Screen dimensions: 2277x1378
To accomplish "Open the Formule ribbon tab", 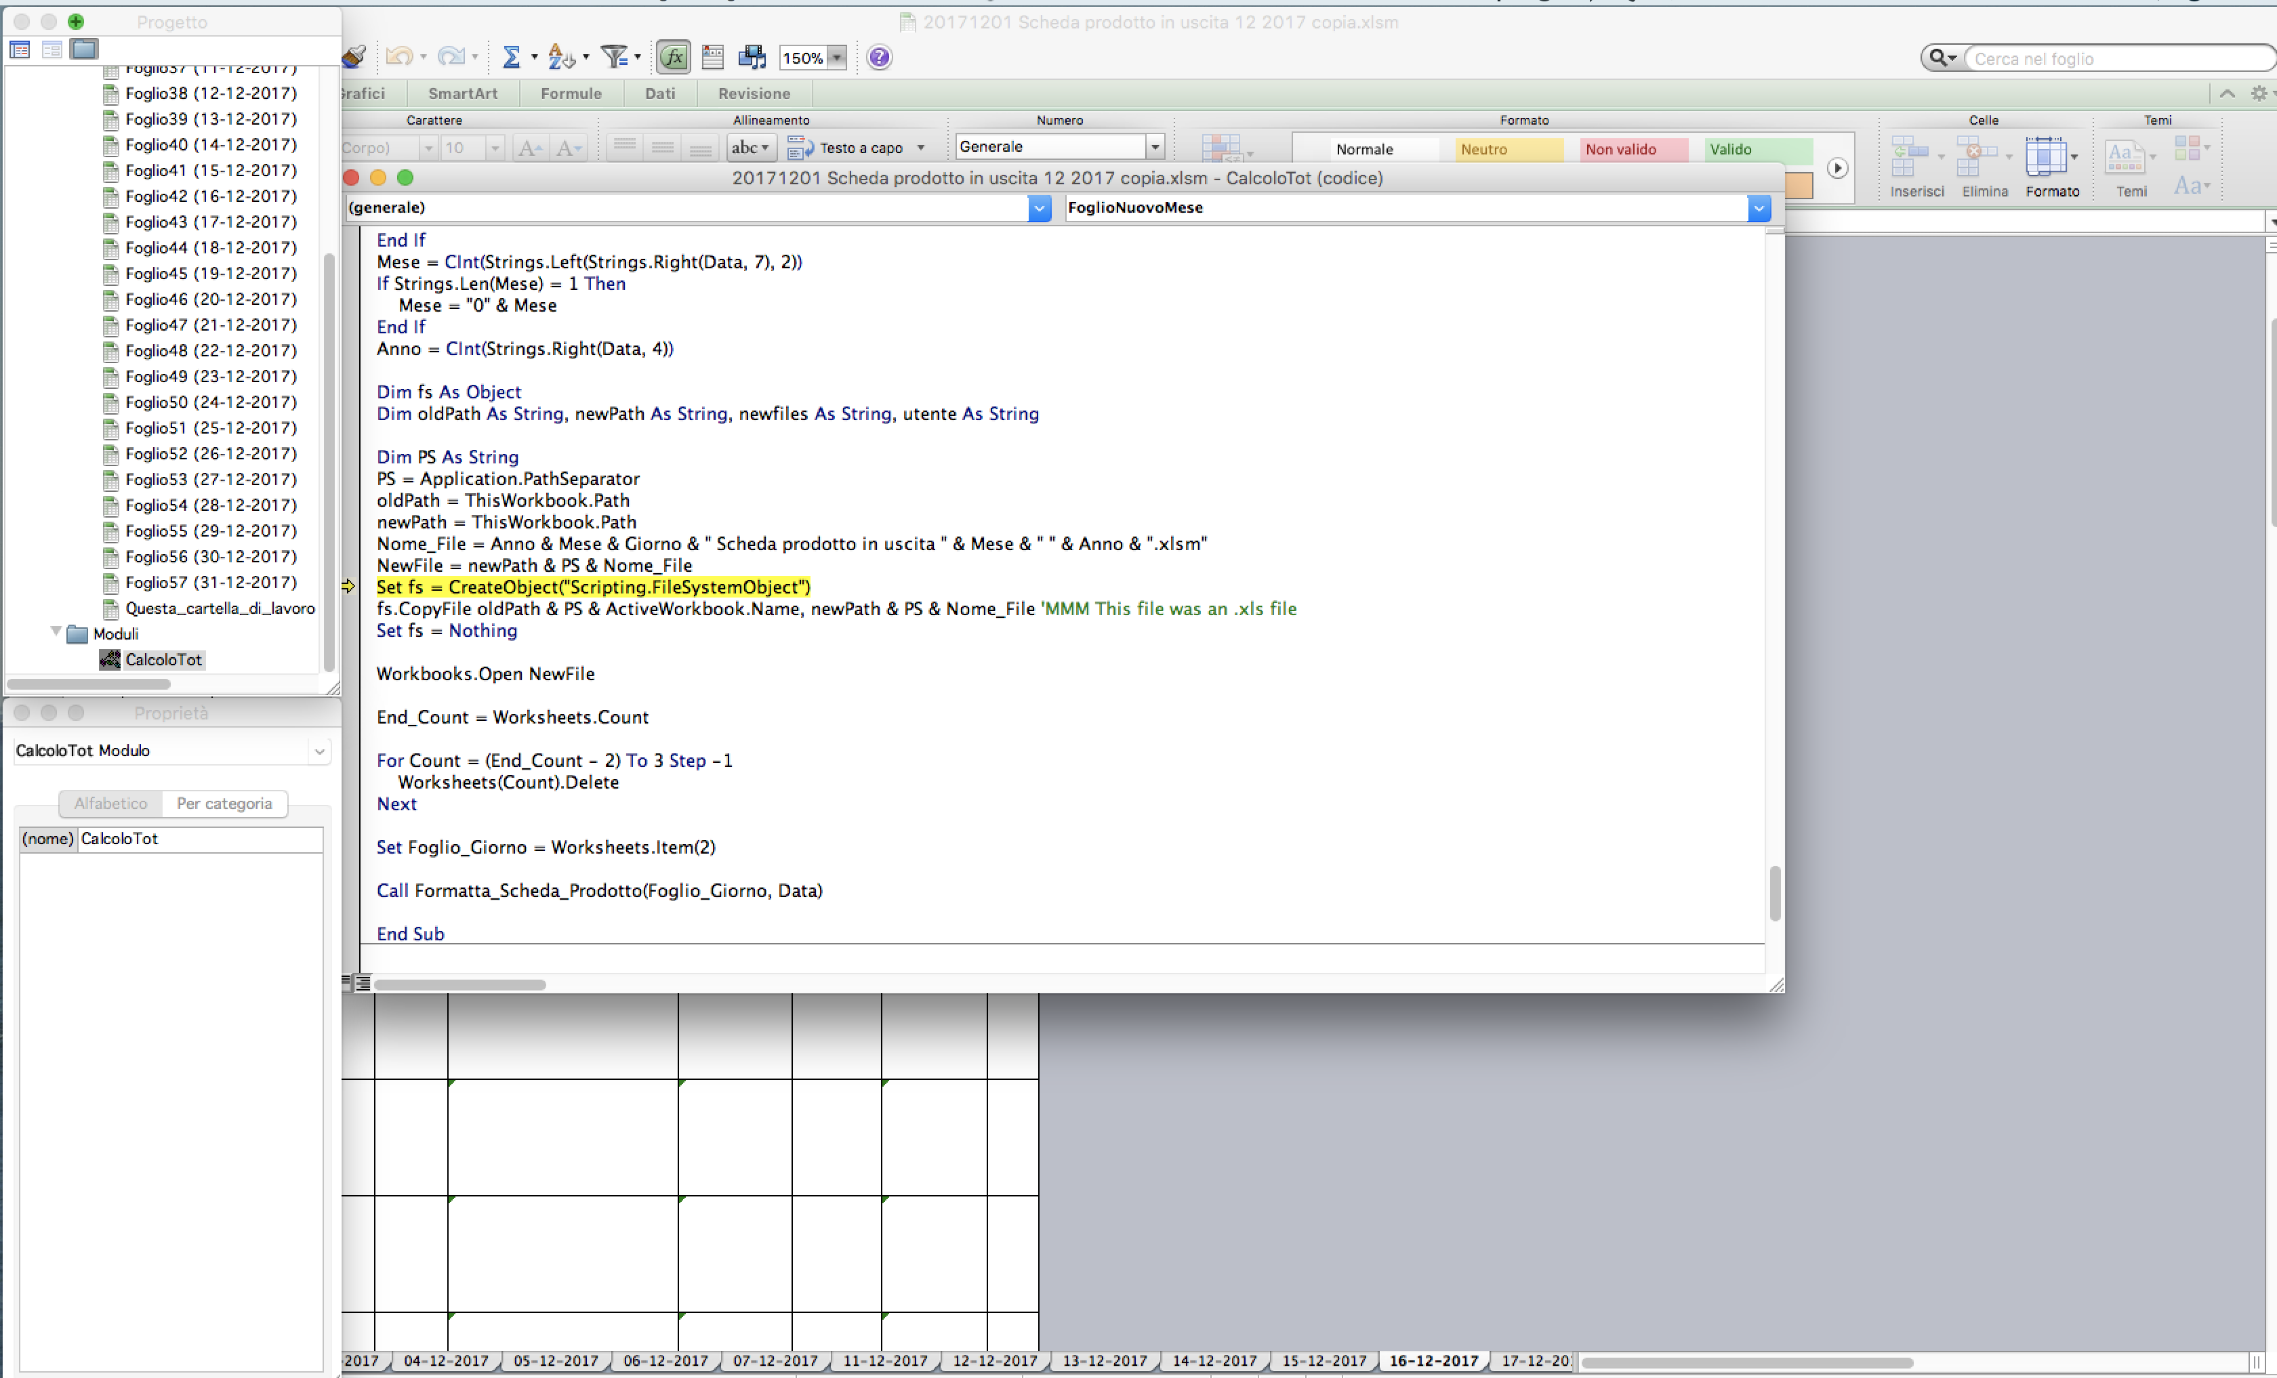I will [x=570, y=93].
